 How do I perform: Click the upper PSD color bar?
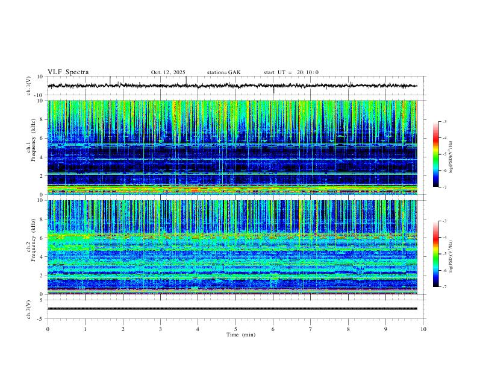[x=435, y=154]
